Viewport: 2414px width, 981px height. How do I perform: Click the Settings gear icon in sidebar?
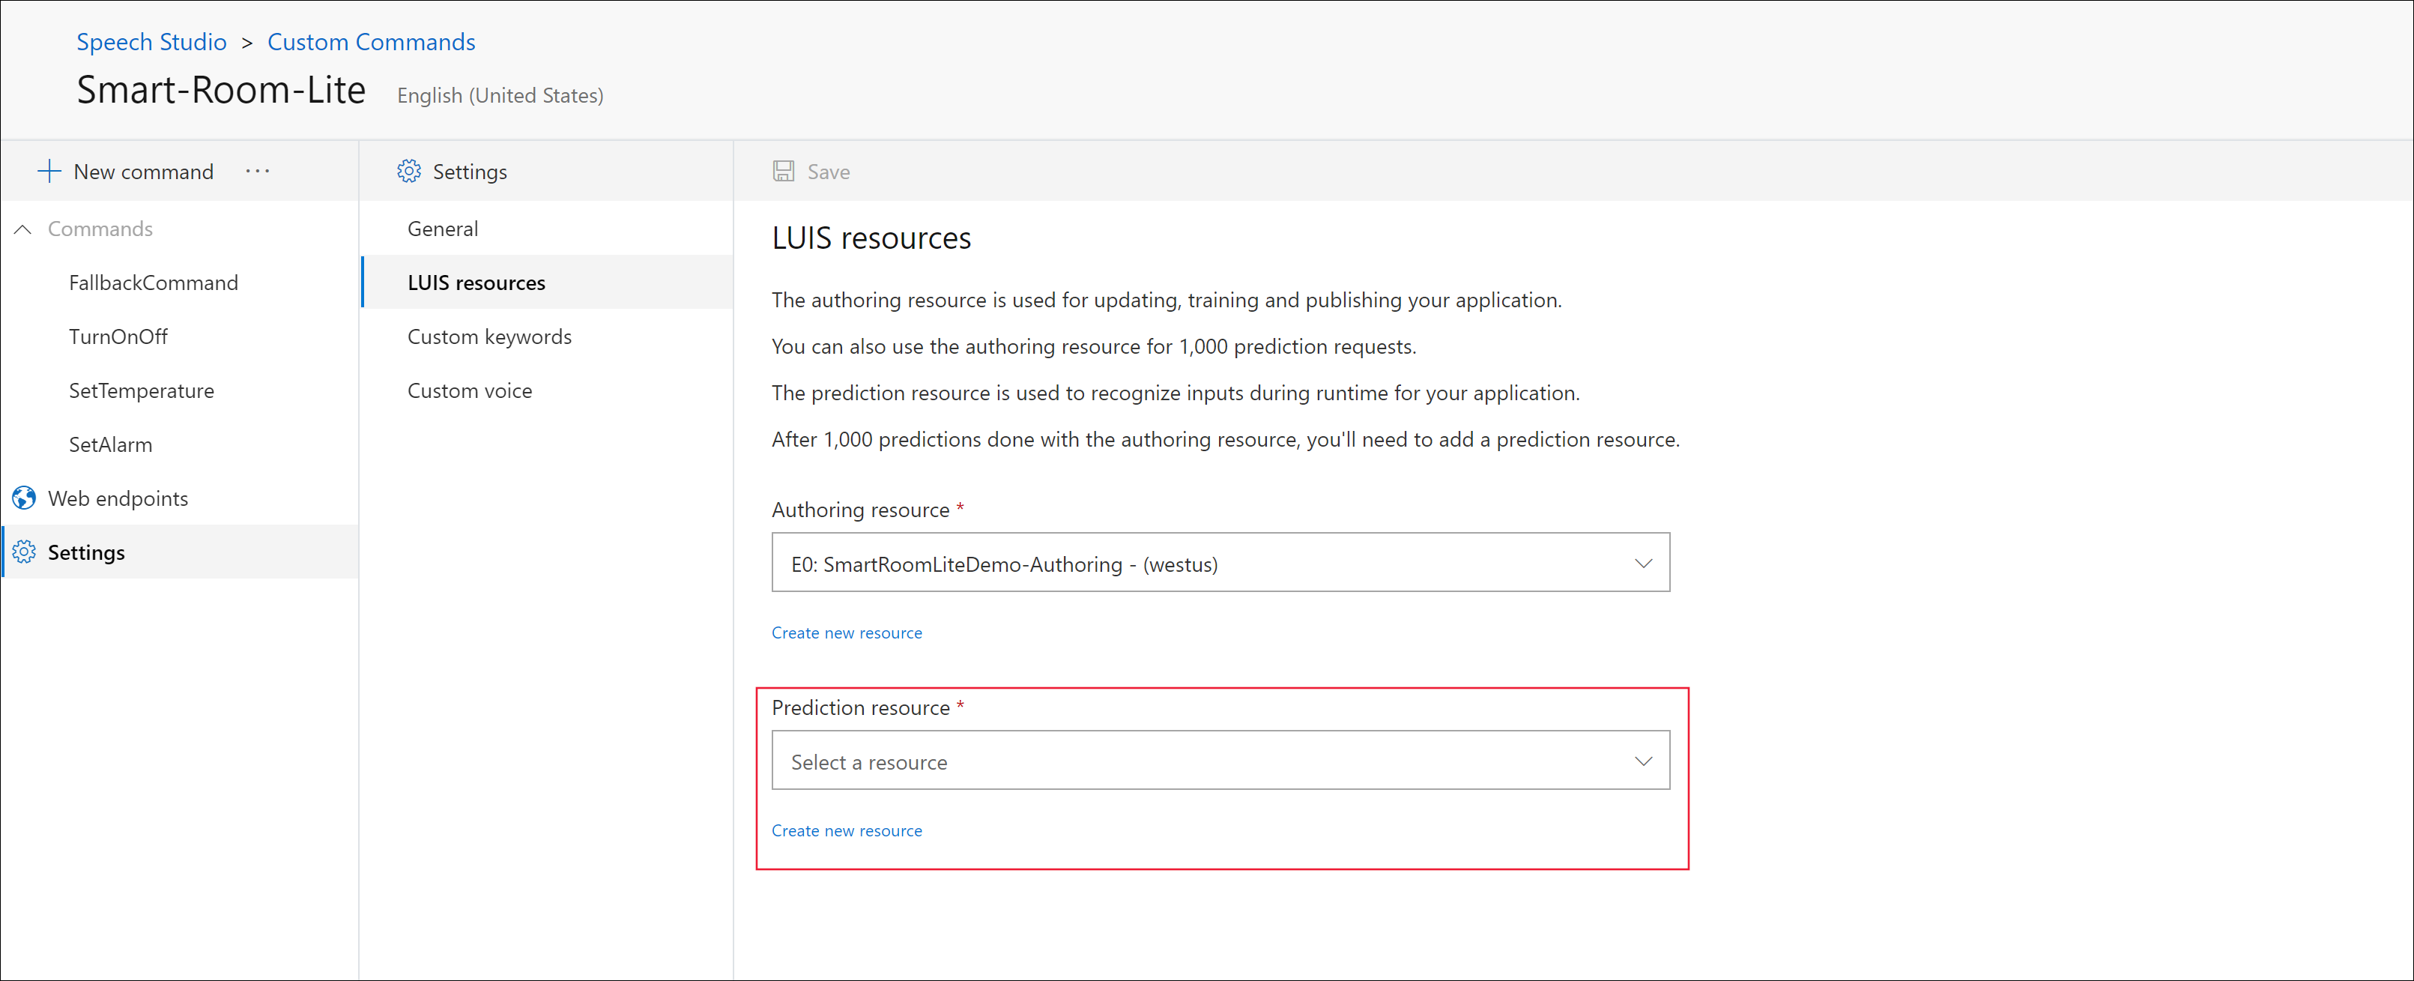point(29,552)
